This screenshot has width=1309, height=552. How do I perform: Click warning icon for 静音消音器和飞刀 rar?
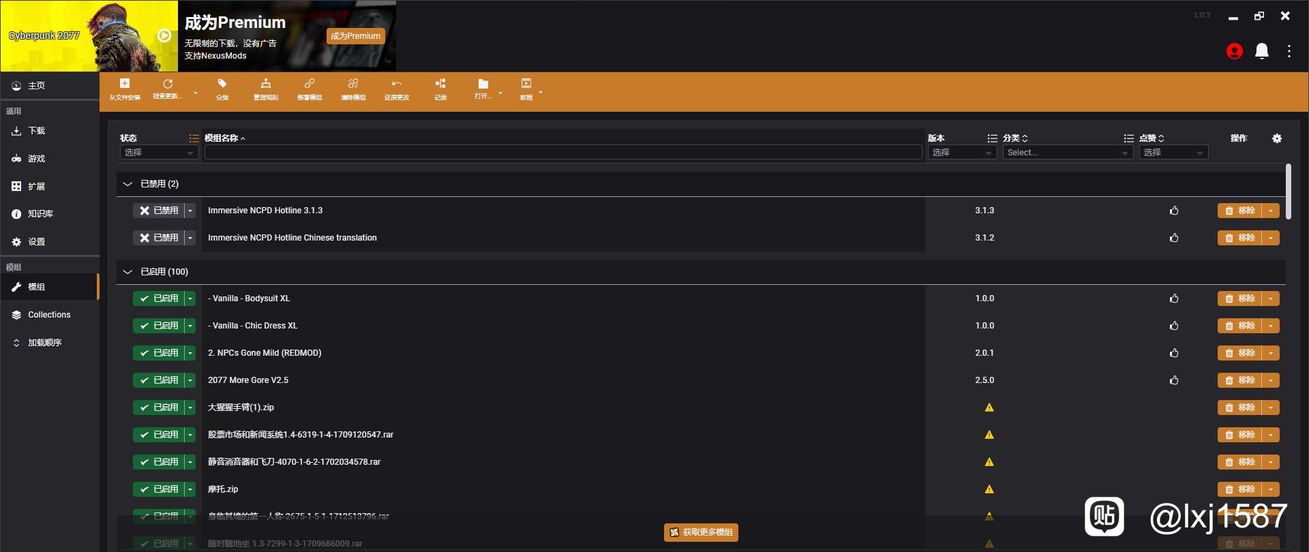tap(989, 462)
